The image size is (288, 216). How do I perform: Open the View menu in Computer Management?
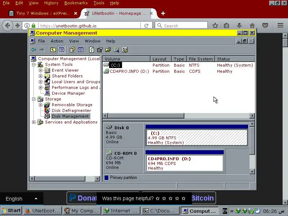(74, 41)
